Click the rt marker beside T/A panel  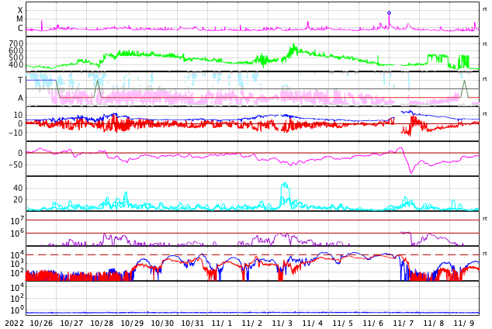pyautogui.click(x=484, y=79)
